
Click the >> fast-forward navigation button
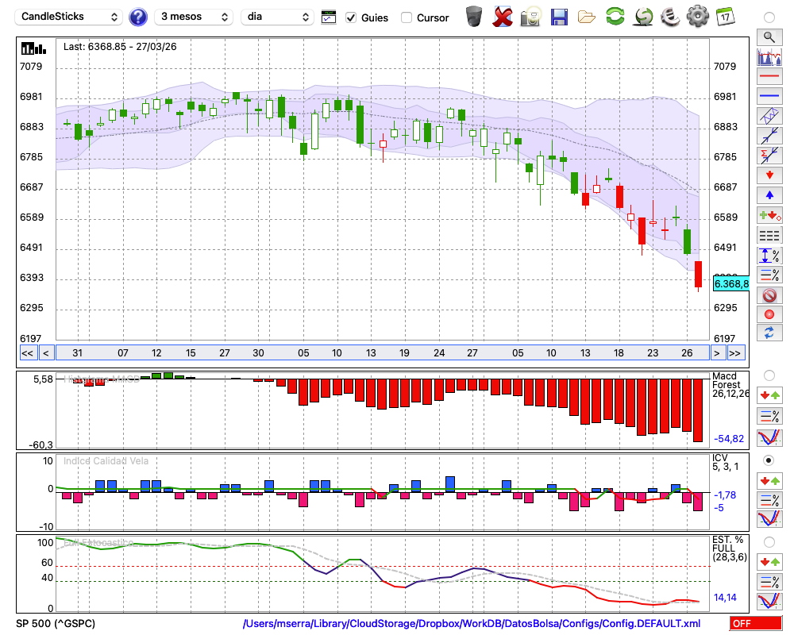click(735, 353)
